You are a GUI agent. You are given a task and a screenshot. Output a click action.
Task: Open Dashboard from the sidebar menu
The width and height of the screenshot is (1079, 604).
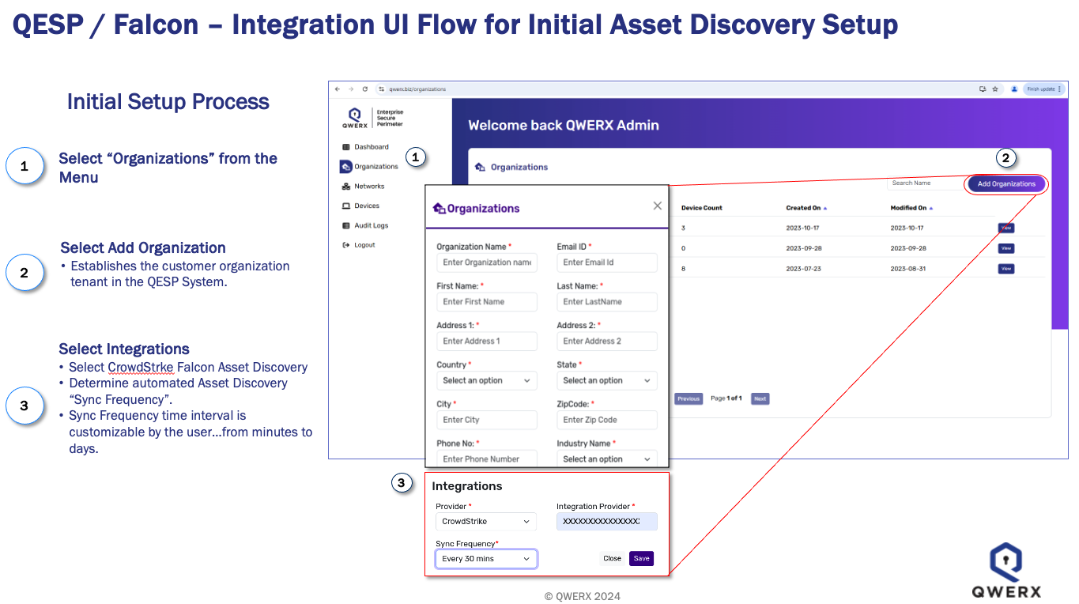coord(372,147)
